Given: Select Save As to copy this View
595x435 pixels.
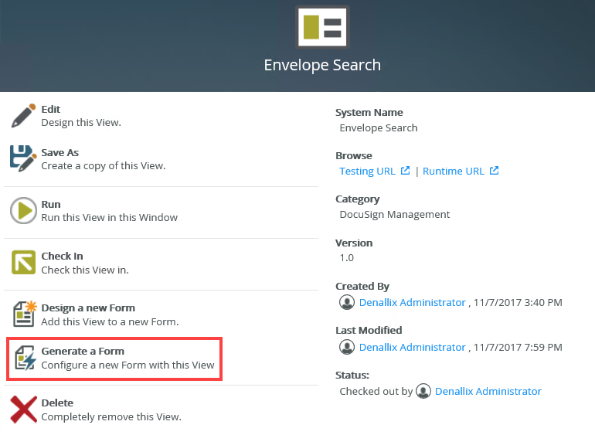Looking at the screenshot, I should pos(60,153).
